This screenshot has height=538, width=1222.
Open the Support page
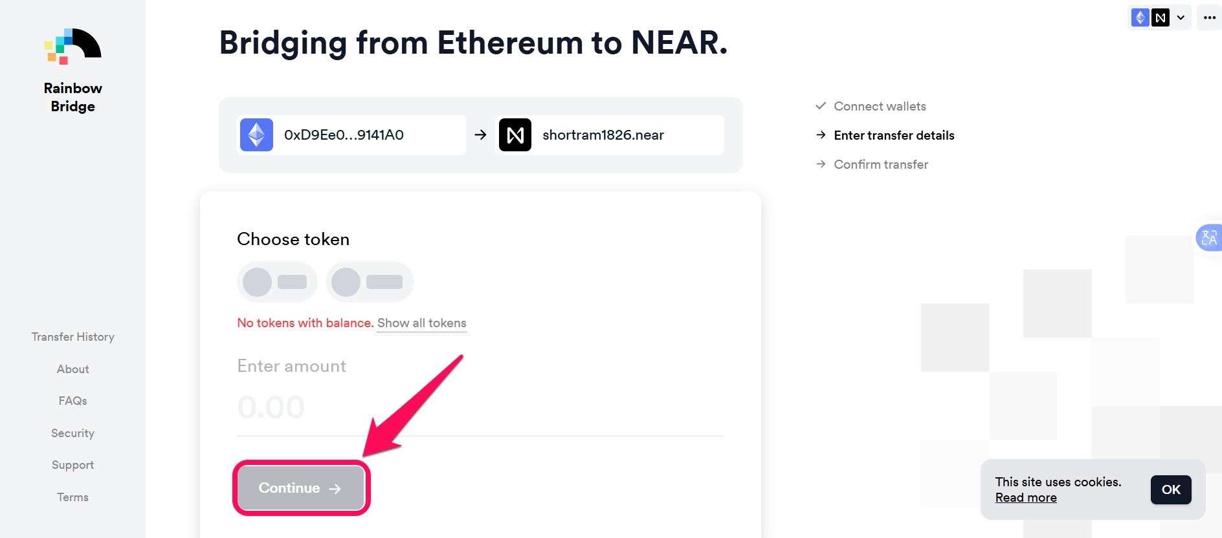(x=72, y=464)
